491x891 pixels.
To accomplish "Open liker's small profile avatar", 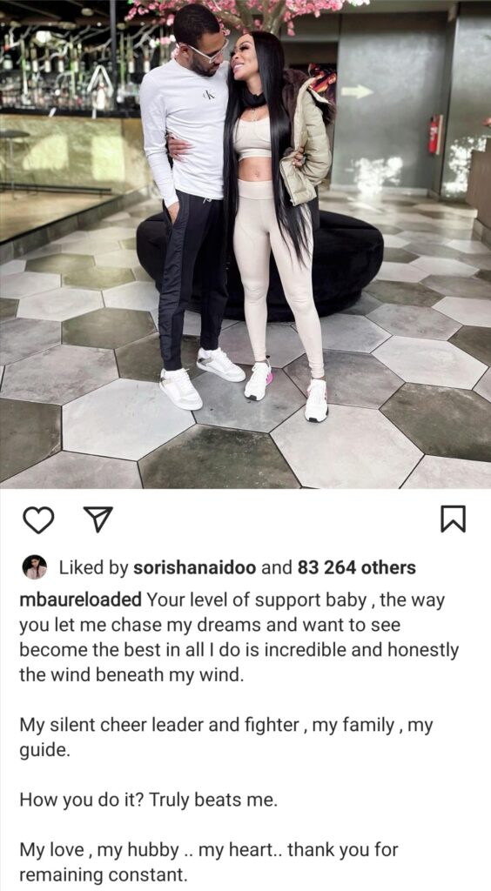I will (35, 567).
